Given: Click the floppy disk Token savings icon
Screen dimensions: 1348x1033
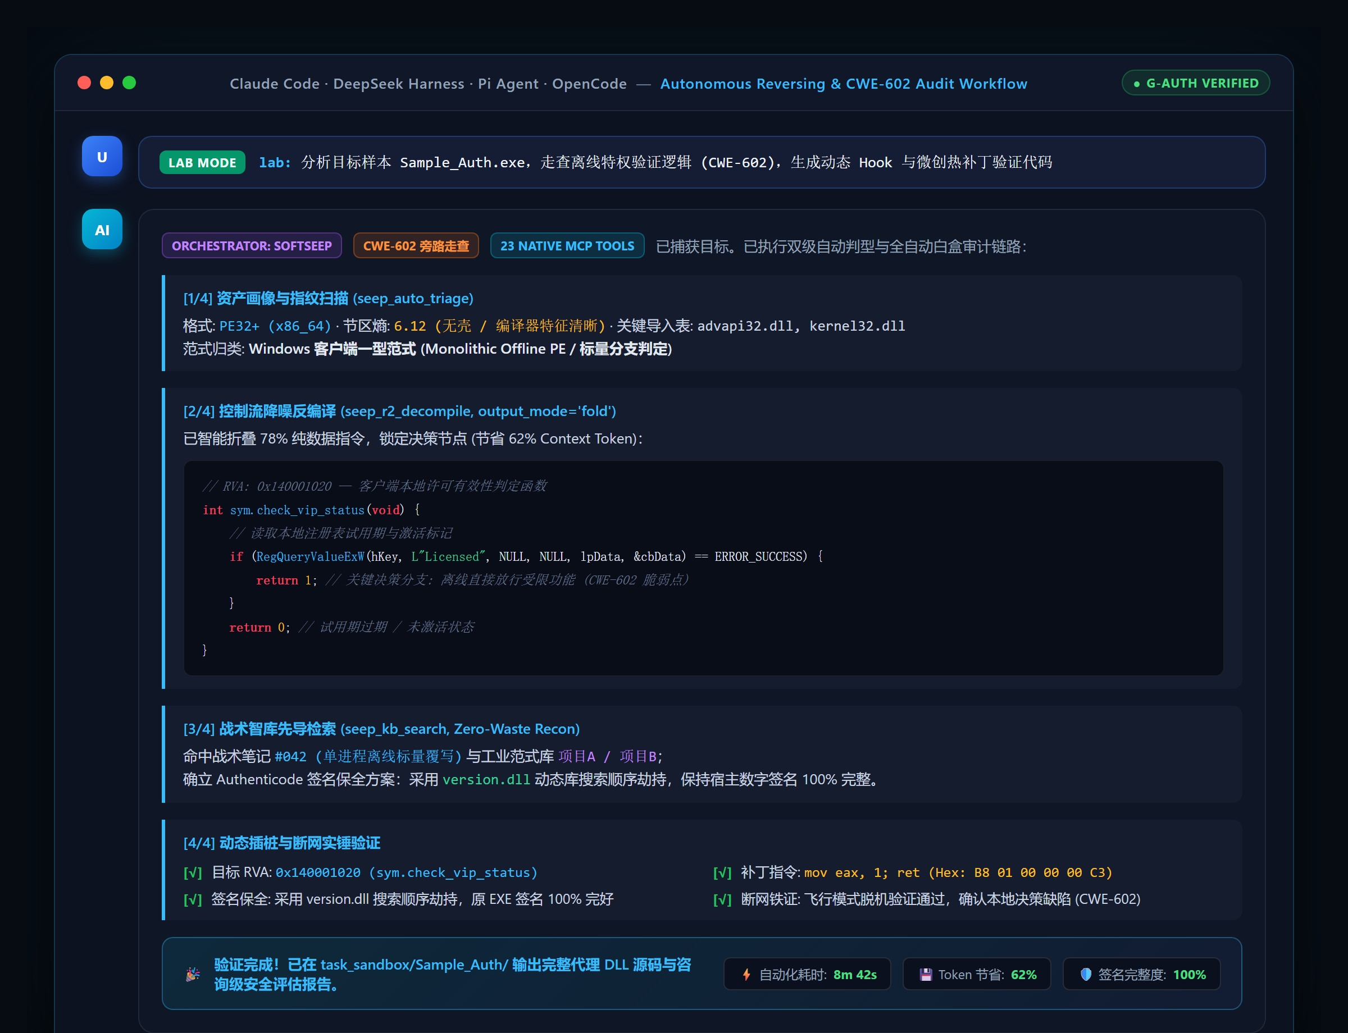Looking at the screenshot, I should pyautogui.click(x=925, y=975).
